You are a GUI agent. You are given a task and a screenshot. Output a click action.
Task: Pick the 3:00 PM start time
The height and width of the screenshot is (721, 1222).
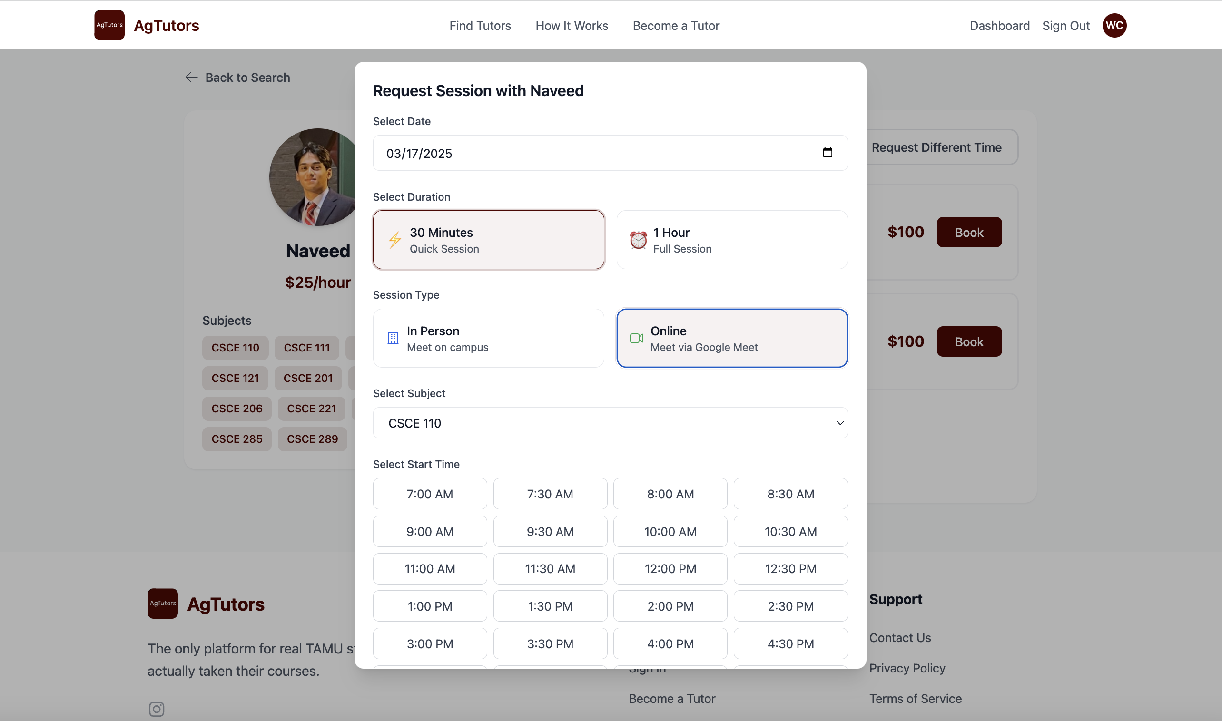(430, 643)
